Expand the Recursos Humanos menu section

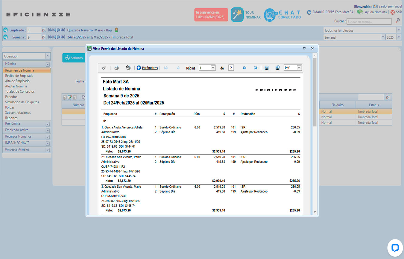click(x=48, y=137)
